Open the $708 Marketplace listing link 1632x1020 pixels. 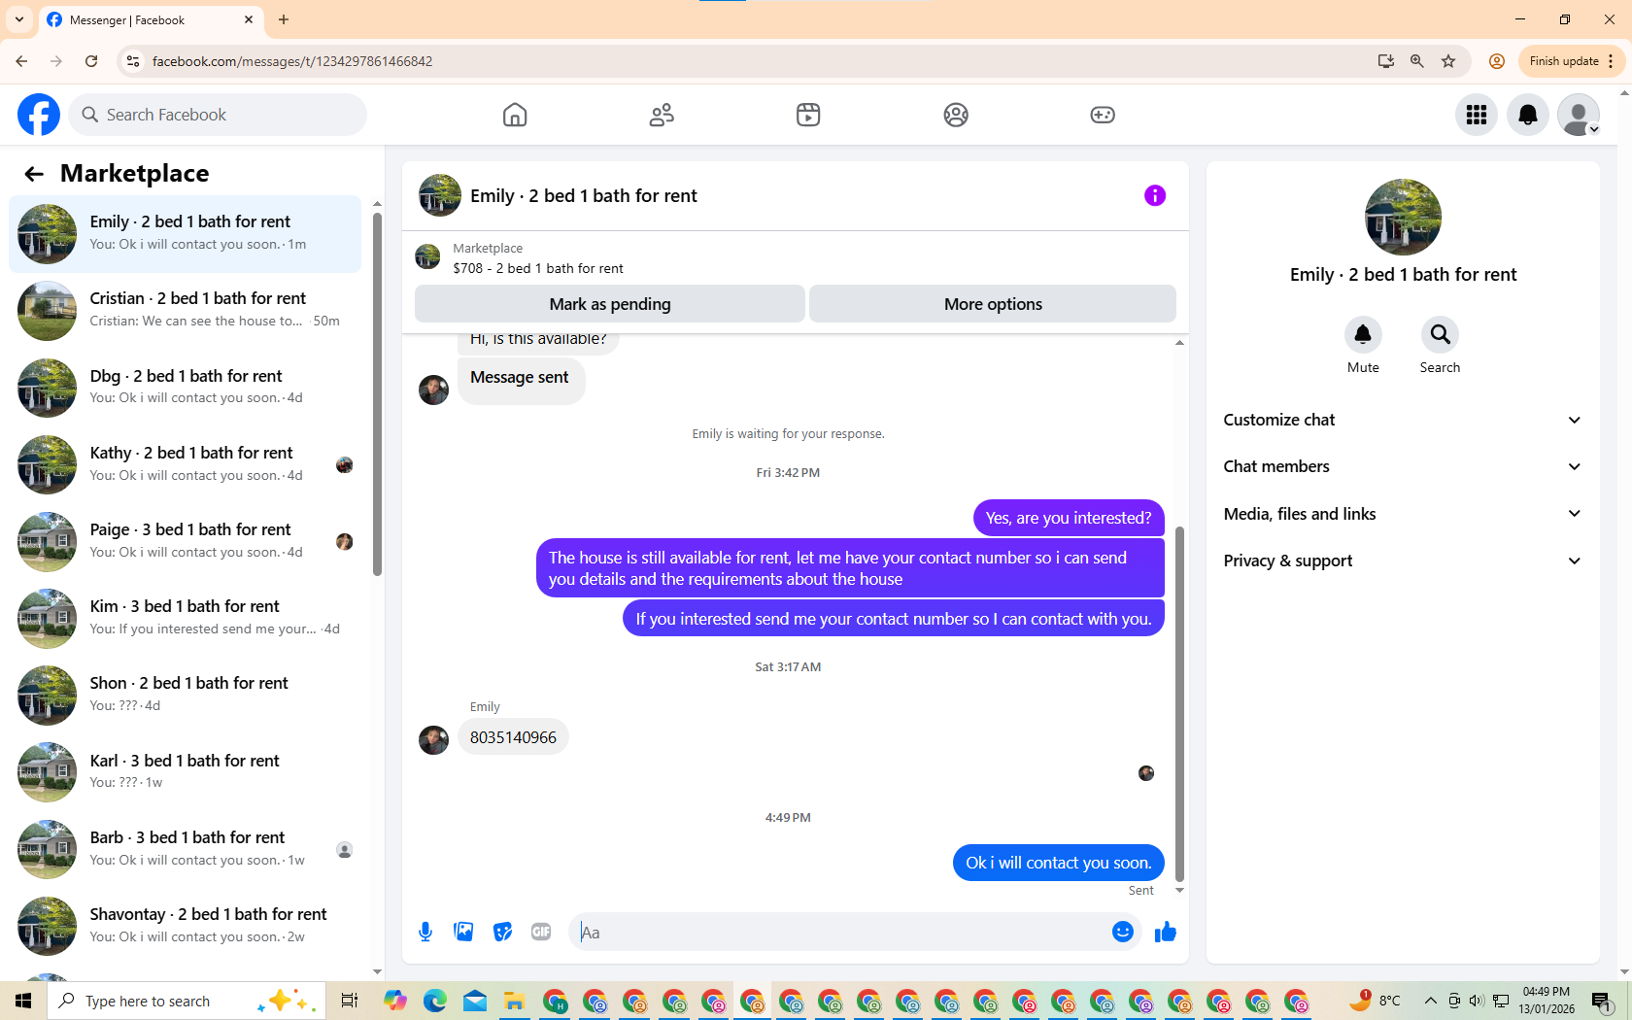click(x=537, y=268)
